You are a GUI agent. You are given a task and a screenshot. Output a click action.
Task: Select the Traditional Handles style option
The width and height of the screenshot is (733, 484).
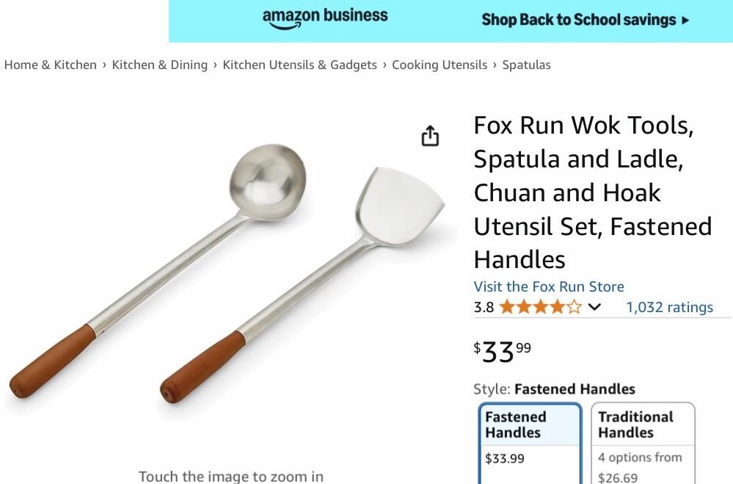(643, 444)
